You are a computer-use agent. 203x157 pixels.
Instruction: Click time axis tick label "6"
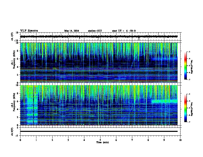point(116,140)
